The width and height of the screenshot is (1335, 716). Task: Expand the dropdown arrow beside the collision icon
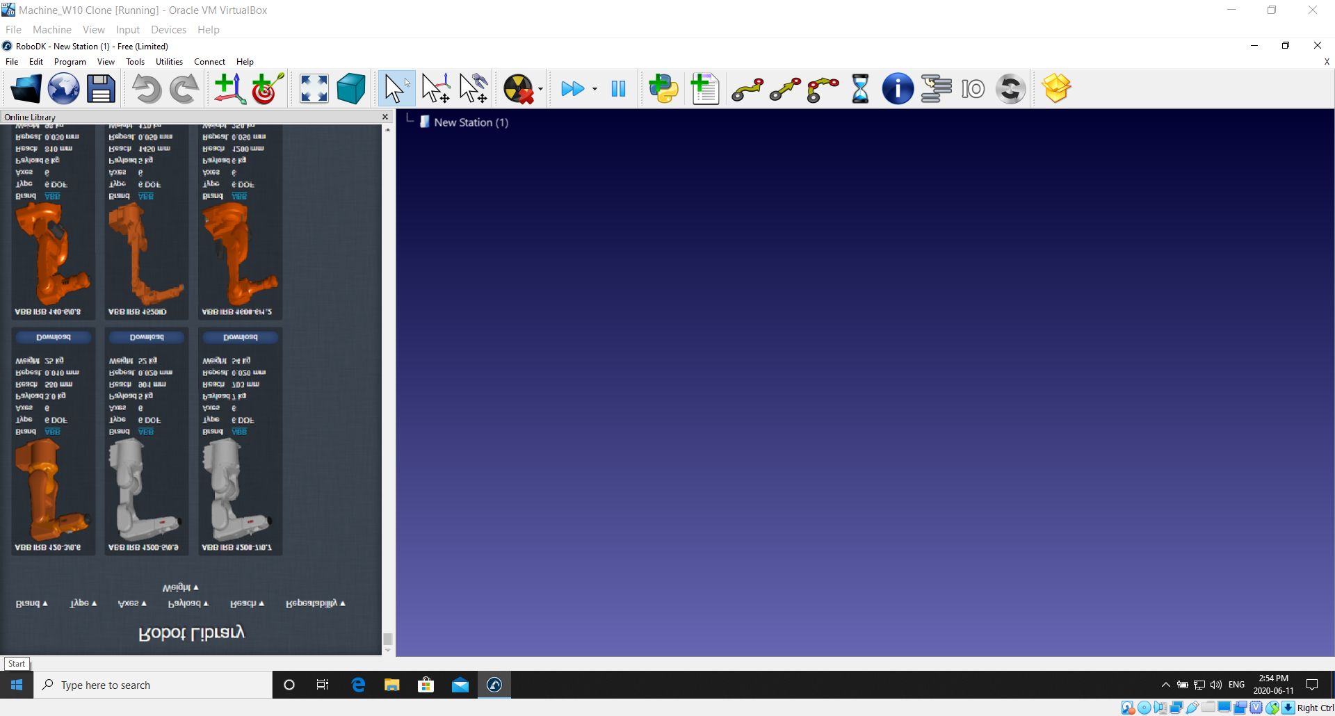(540, 89)
